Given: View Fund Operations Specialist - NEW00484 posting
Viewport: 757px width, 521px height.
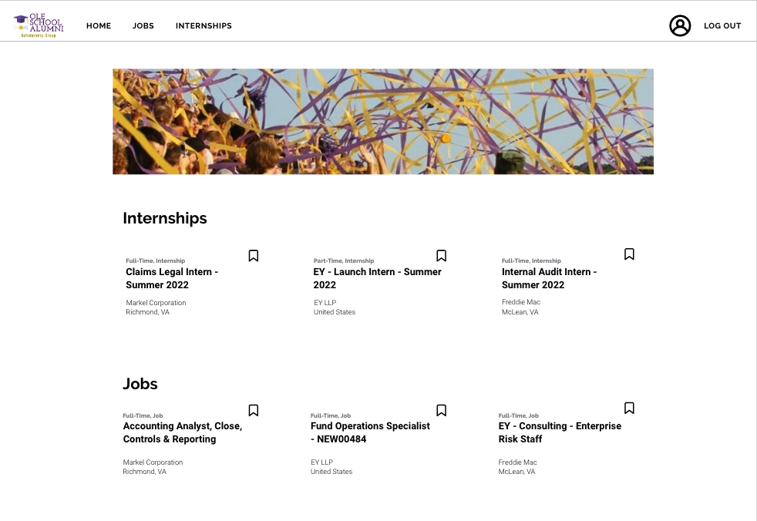Looking at the screenshot, I should point(370,432).
